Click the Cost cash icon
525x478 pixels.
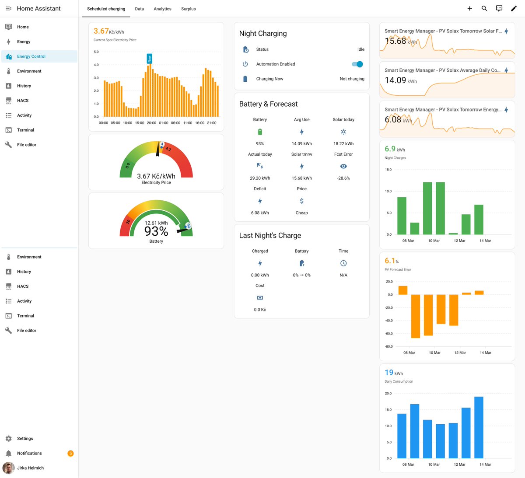pyautogui.click(x=260, y=298)
